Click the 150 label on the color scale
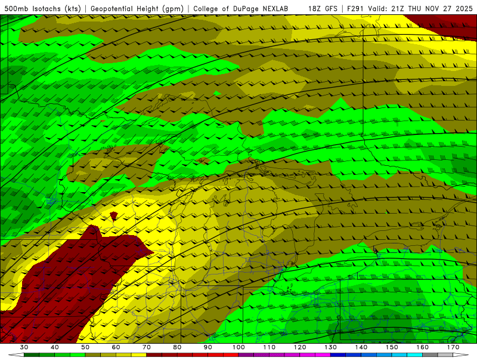 point(392,347)
